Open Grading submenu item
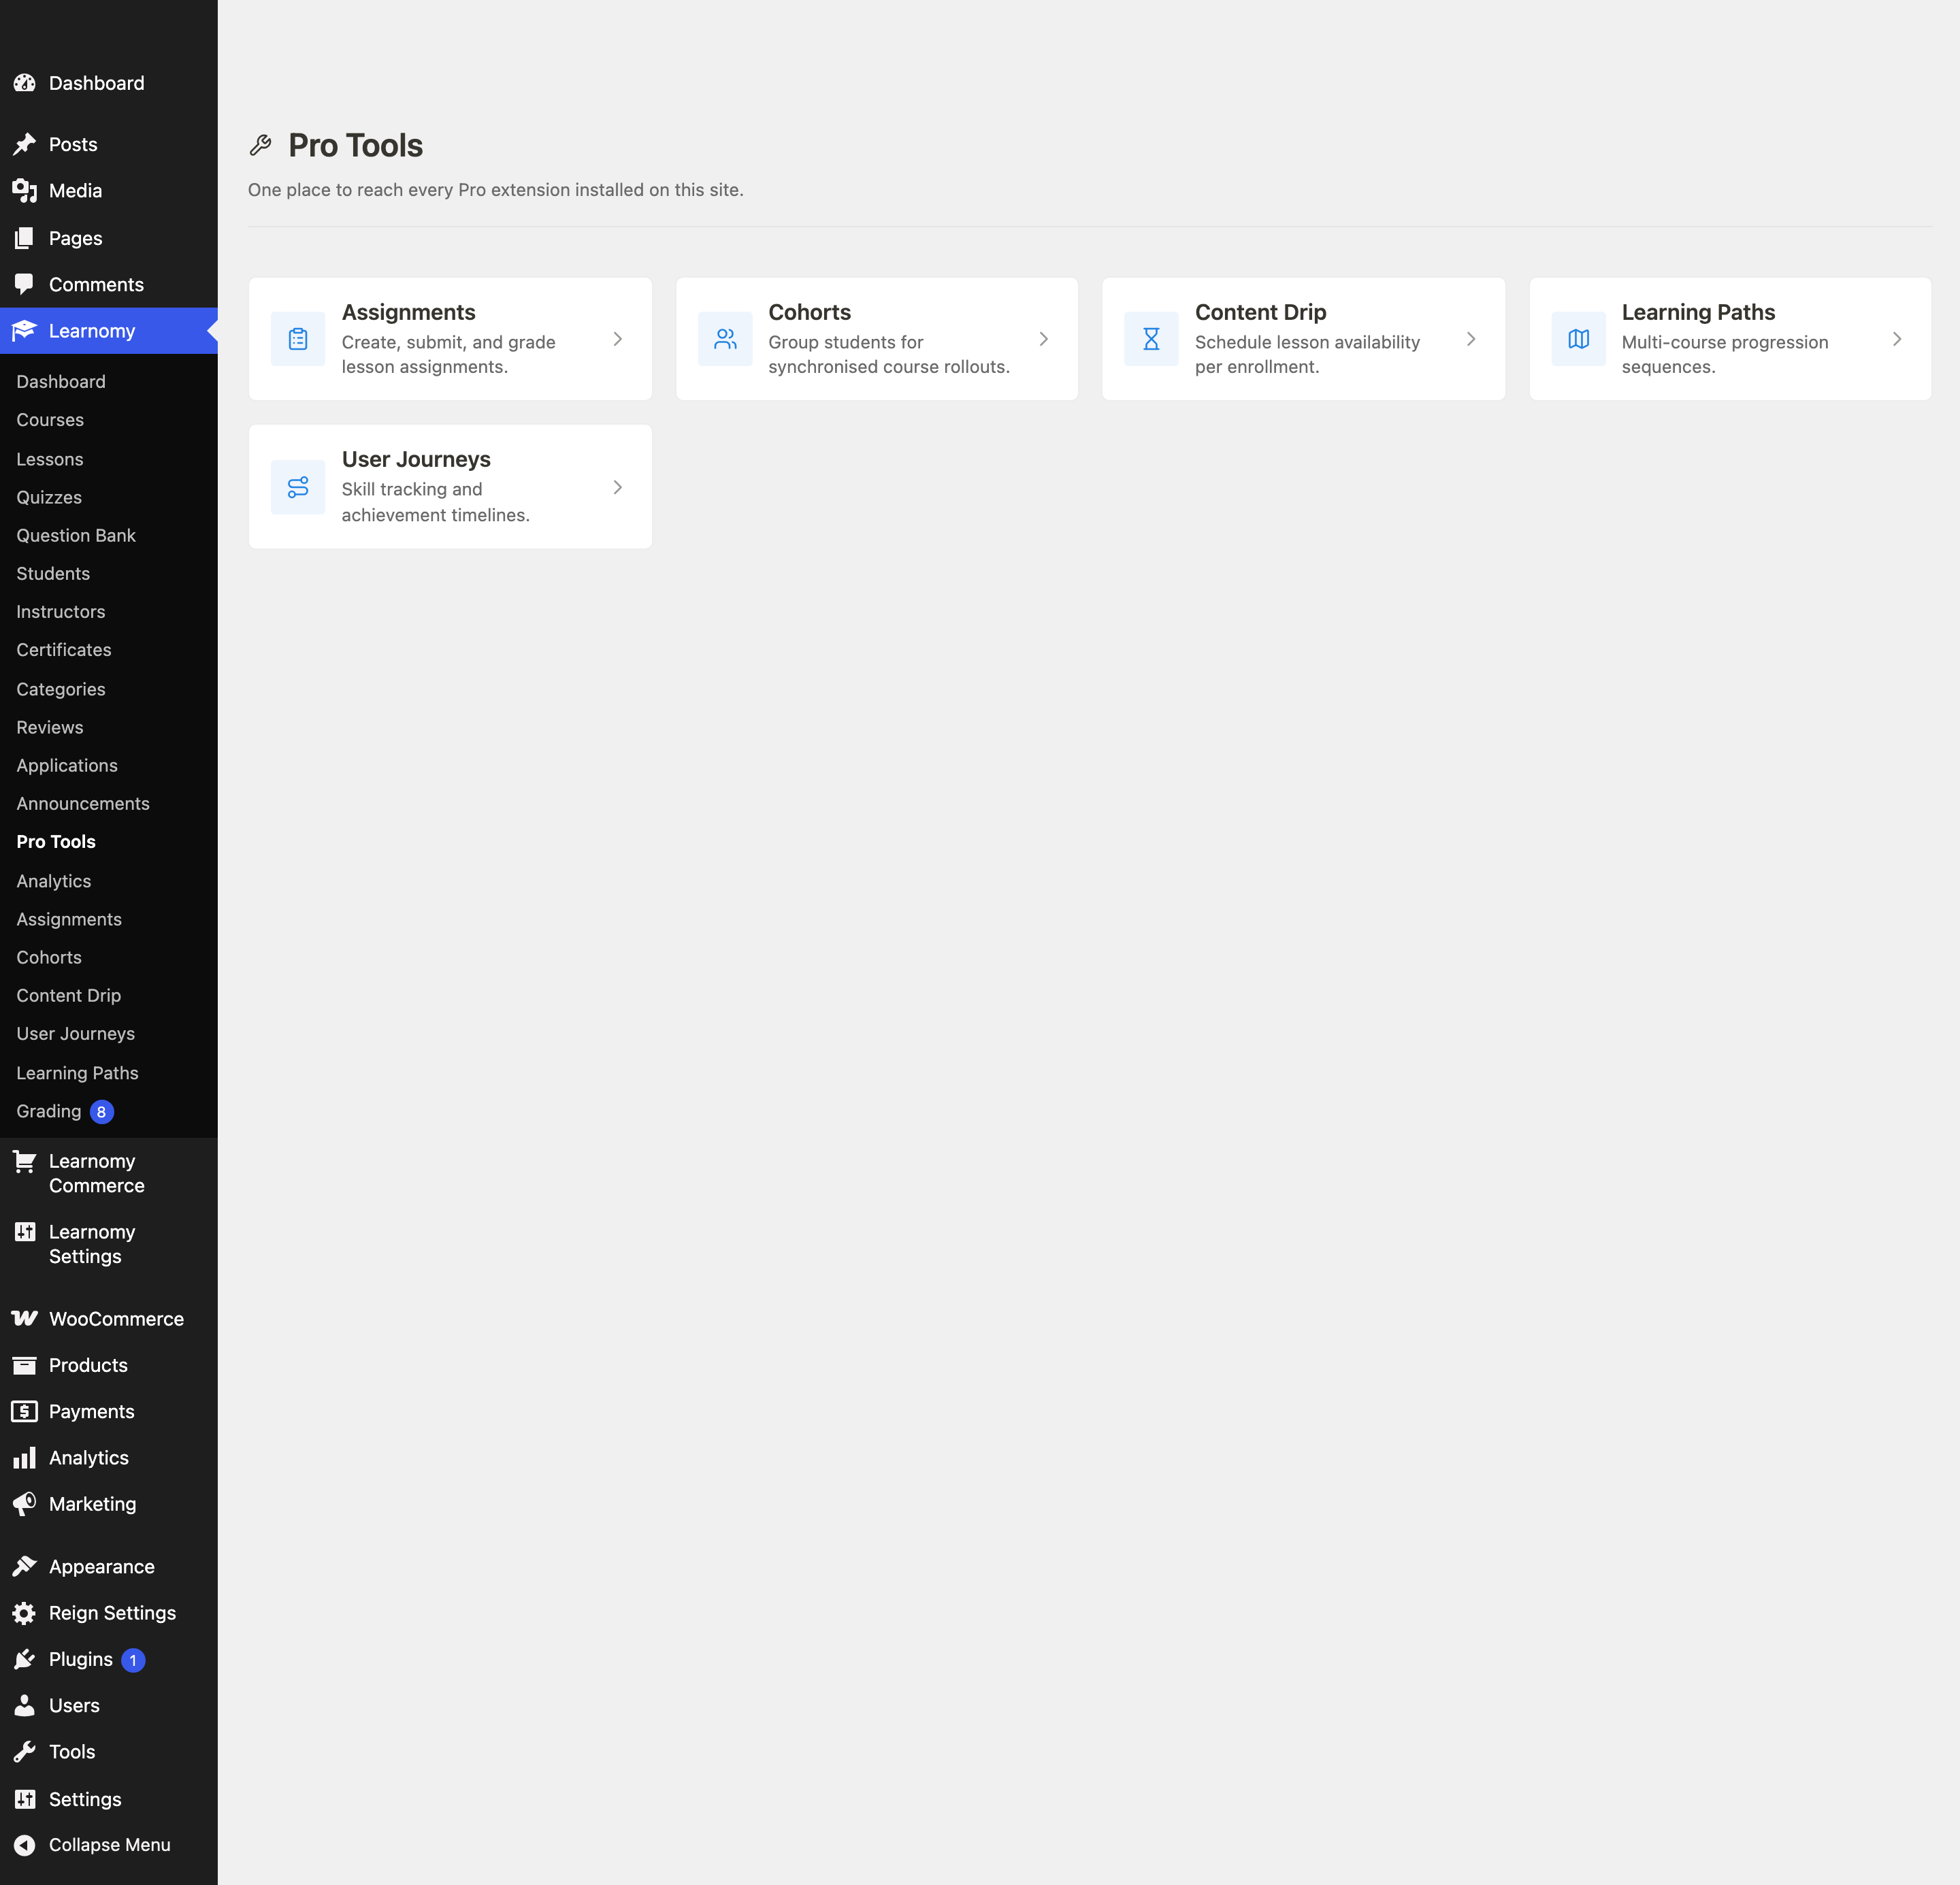 (49, 1111)
